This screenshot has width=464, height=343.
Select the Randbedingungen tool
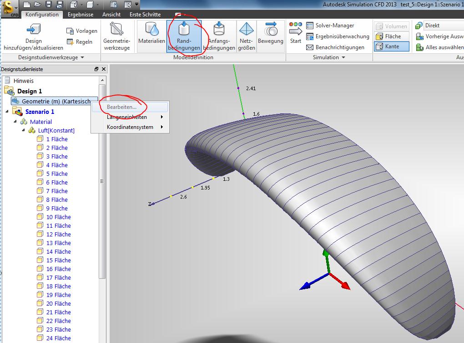[x=184, y=37]
